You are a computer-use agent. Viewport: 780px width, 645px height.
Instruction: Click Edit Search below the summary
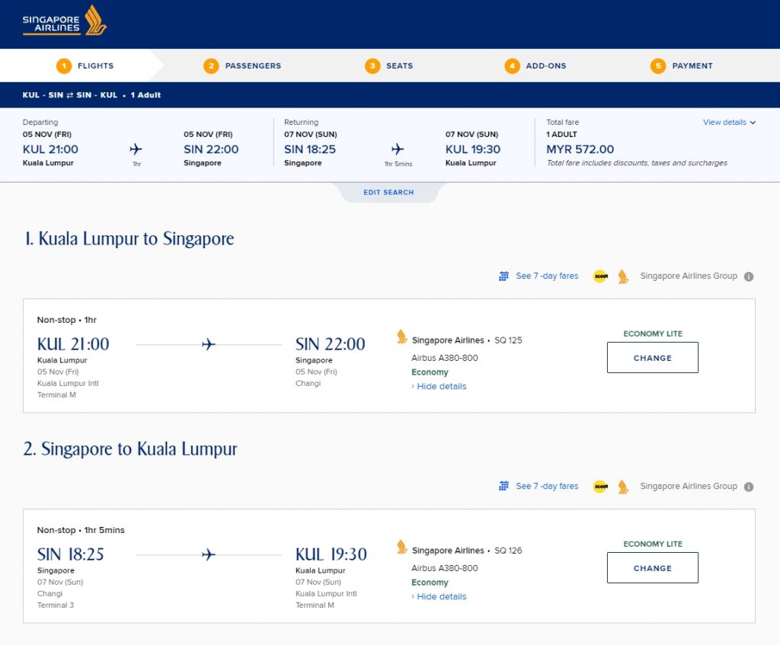click(x=388, y=193)
